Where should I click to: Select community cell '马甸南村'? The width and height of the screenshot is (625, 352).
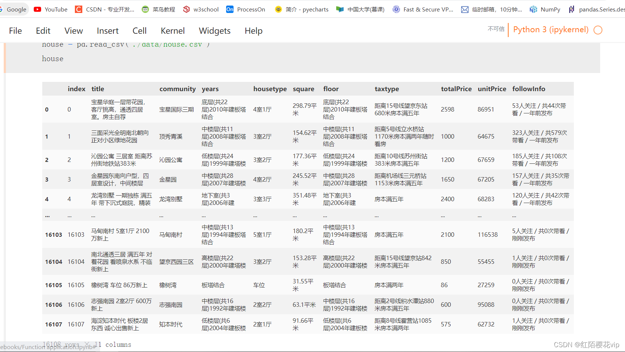tap(171, 235)
